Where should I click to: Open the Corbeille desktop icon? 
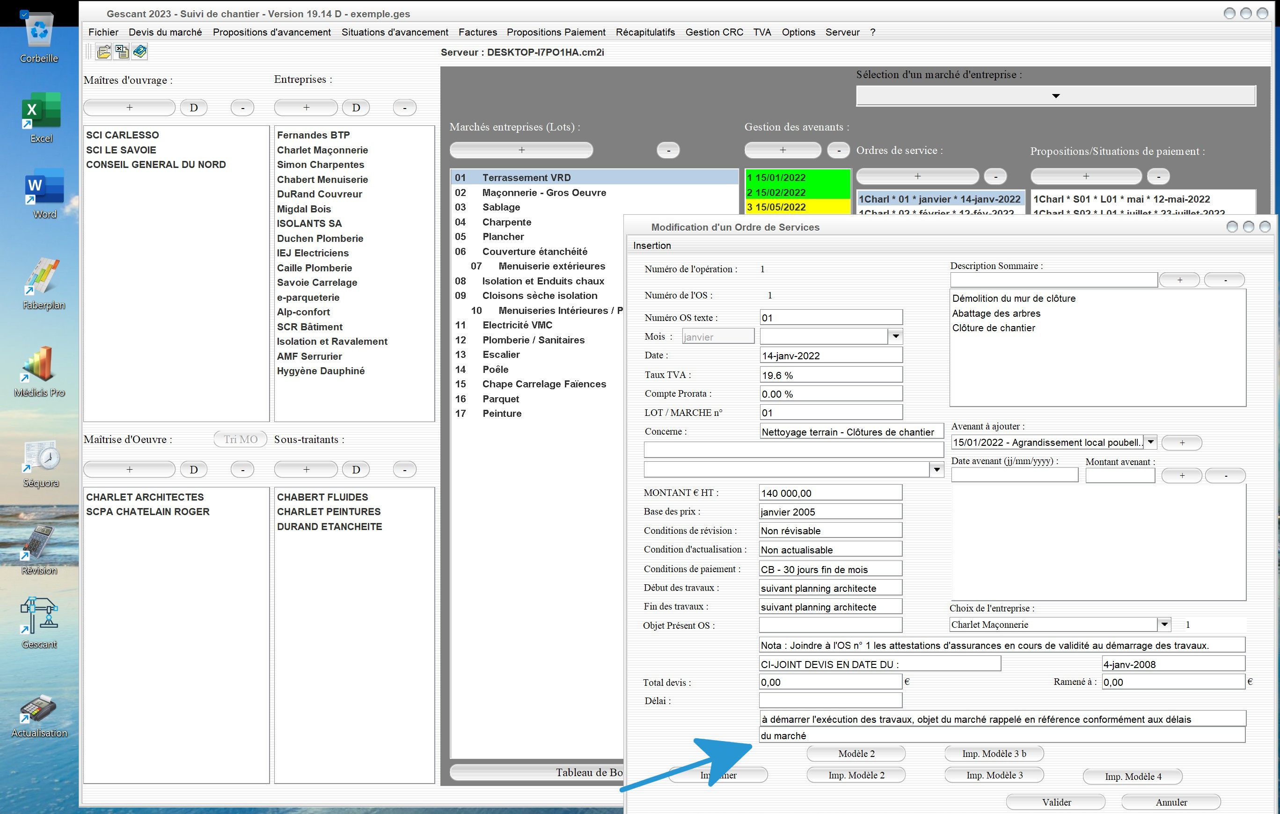click(x=39, y=37)
